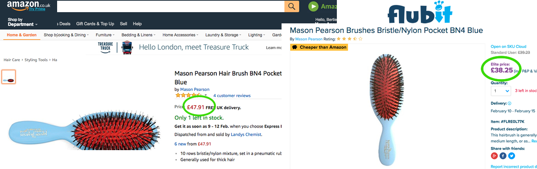Expand the Laundry & Storage menu
Viewport: 537px width, 169px height.
coord(223,35)
